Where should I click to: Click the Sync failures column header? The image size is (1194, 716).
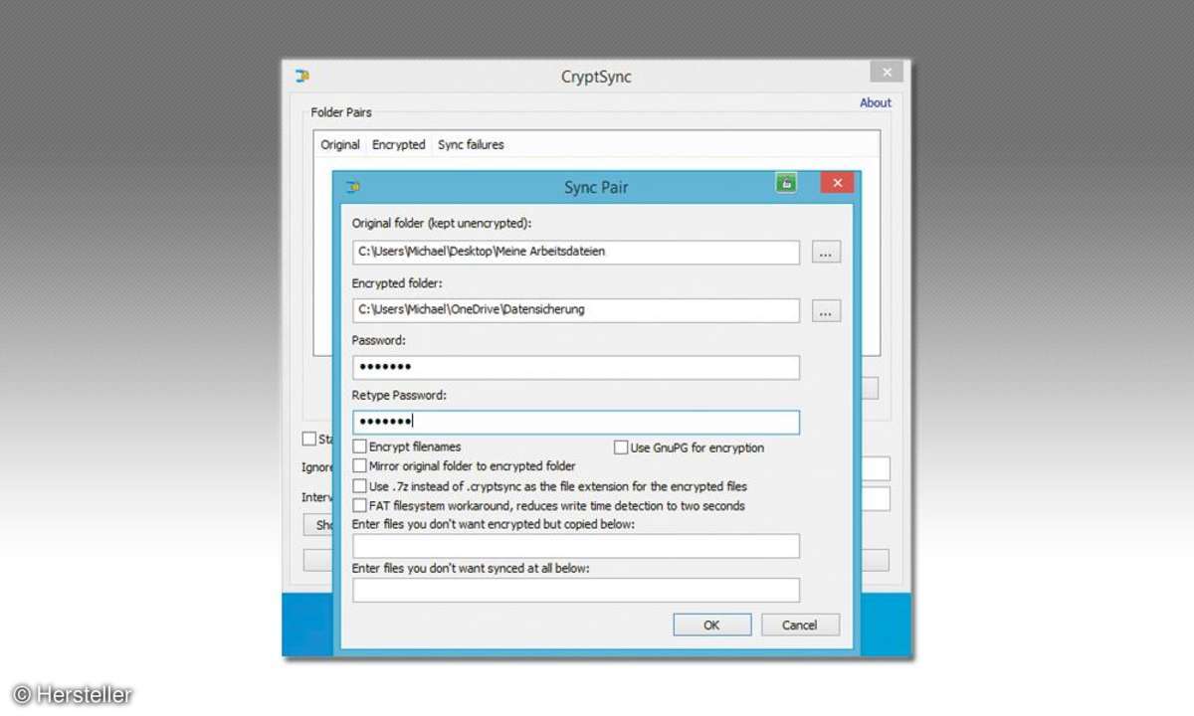[x=471, y=145]
